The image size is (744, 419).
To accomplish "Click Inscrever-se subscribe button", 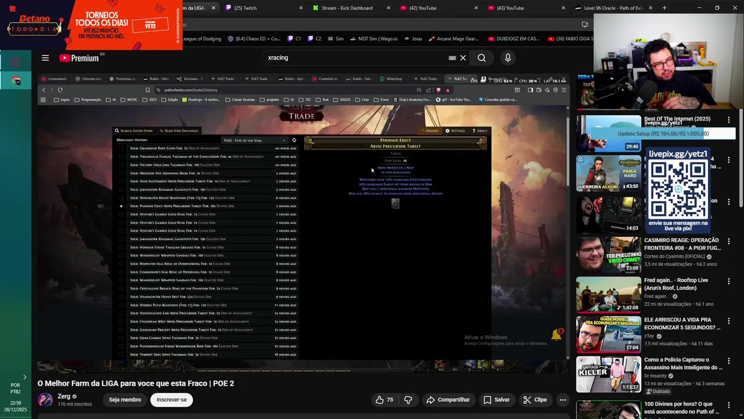I will [x=171, y=400].
